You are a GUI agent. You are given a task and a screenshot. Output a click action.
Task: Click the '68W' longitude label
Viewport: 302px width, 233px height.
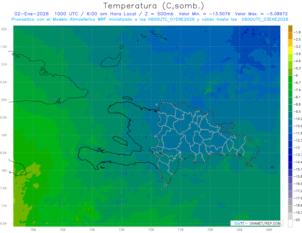point(269,229)
